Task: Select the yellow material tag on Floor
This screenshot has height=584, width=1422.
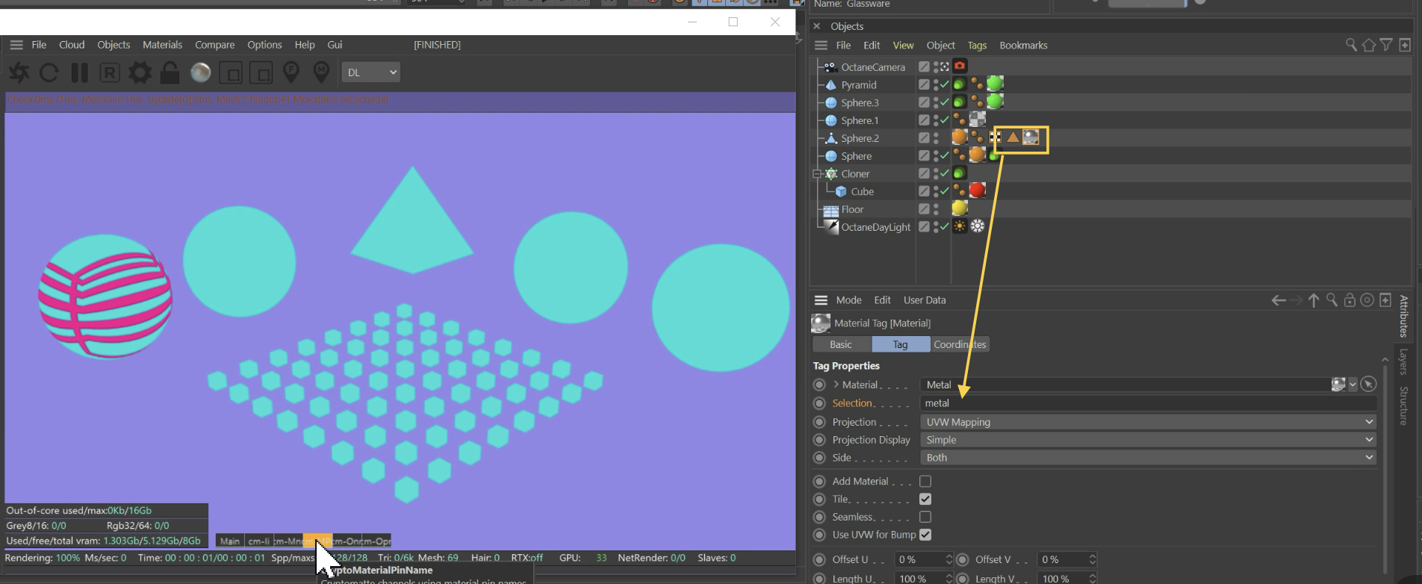Action: tap(960, 208)
